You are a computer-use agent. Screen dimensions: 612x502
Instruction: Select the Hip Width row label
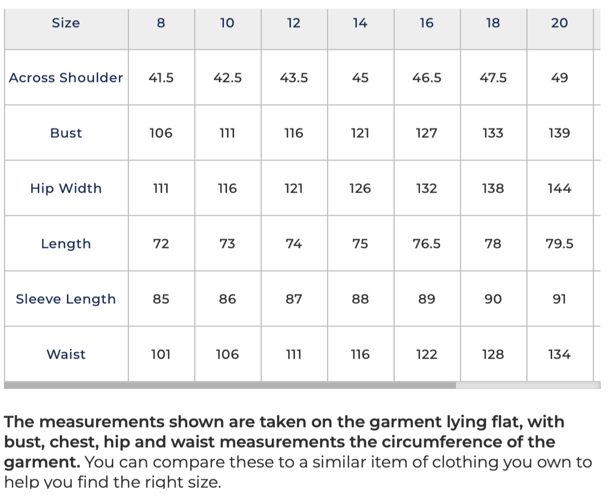(66, 189)
